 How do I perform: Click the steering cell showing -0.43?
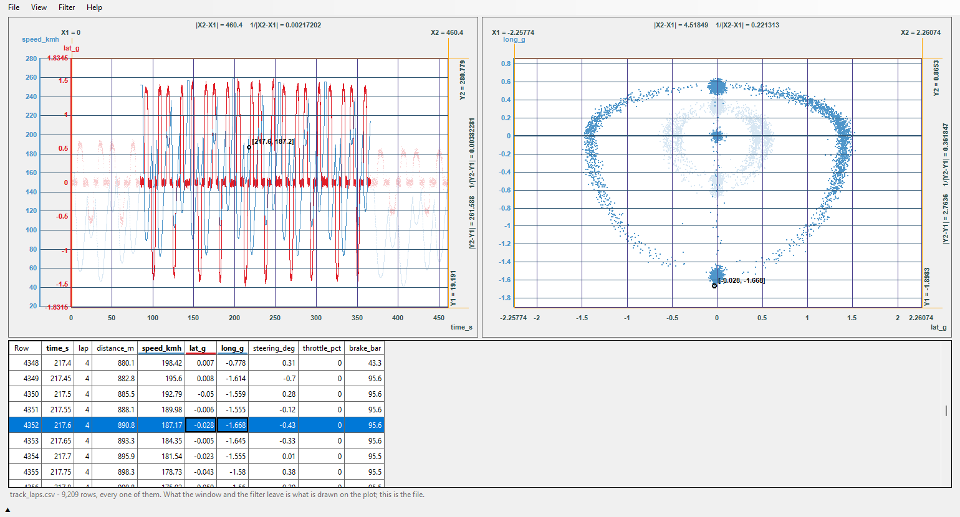[x=274, y=425]
